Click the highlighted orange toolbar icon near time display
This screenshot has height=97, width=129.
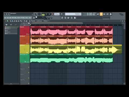[x=101, y=14]
